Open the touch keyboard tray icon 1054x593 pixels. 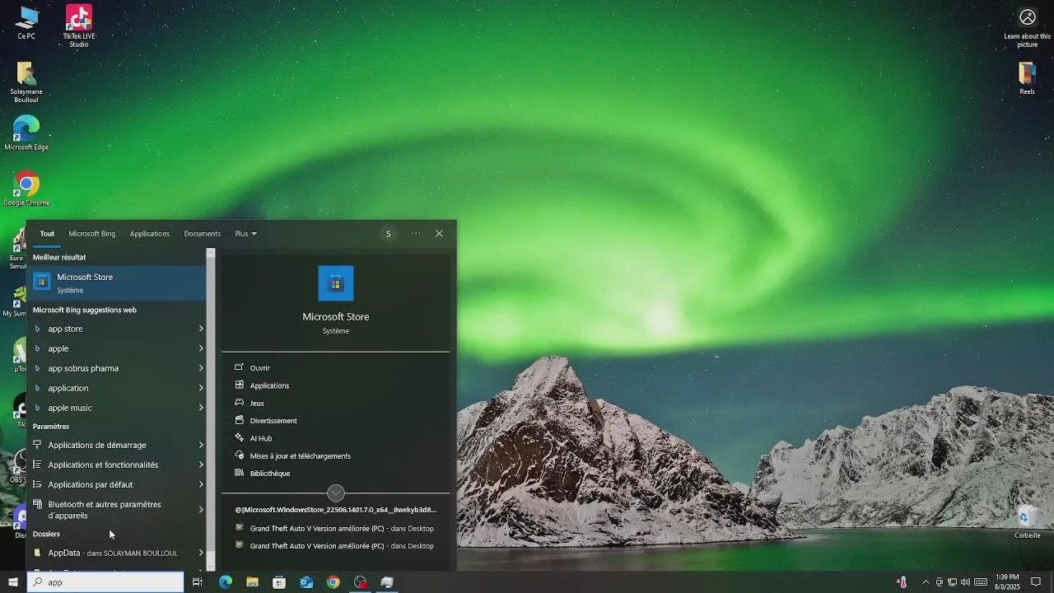pyautogui.click(x=980, y=582)
